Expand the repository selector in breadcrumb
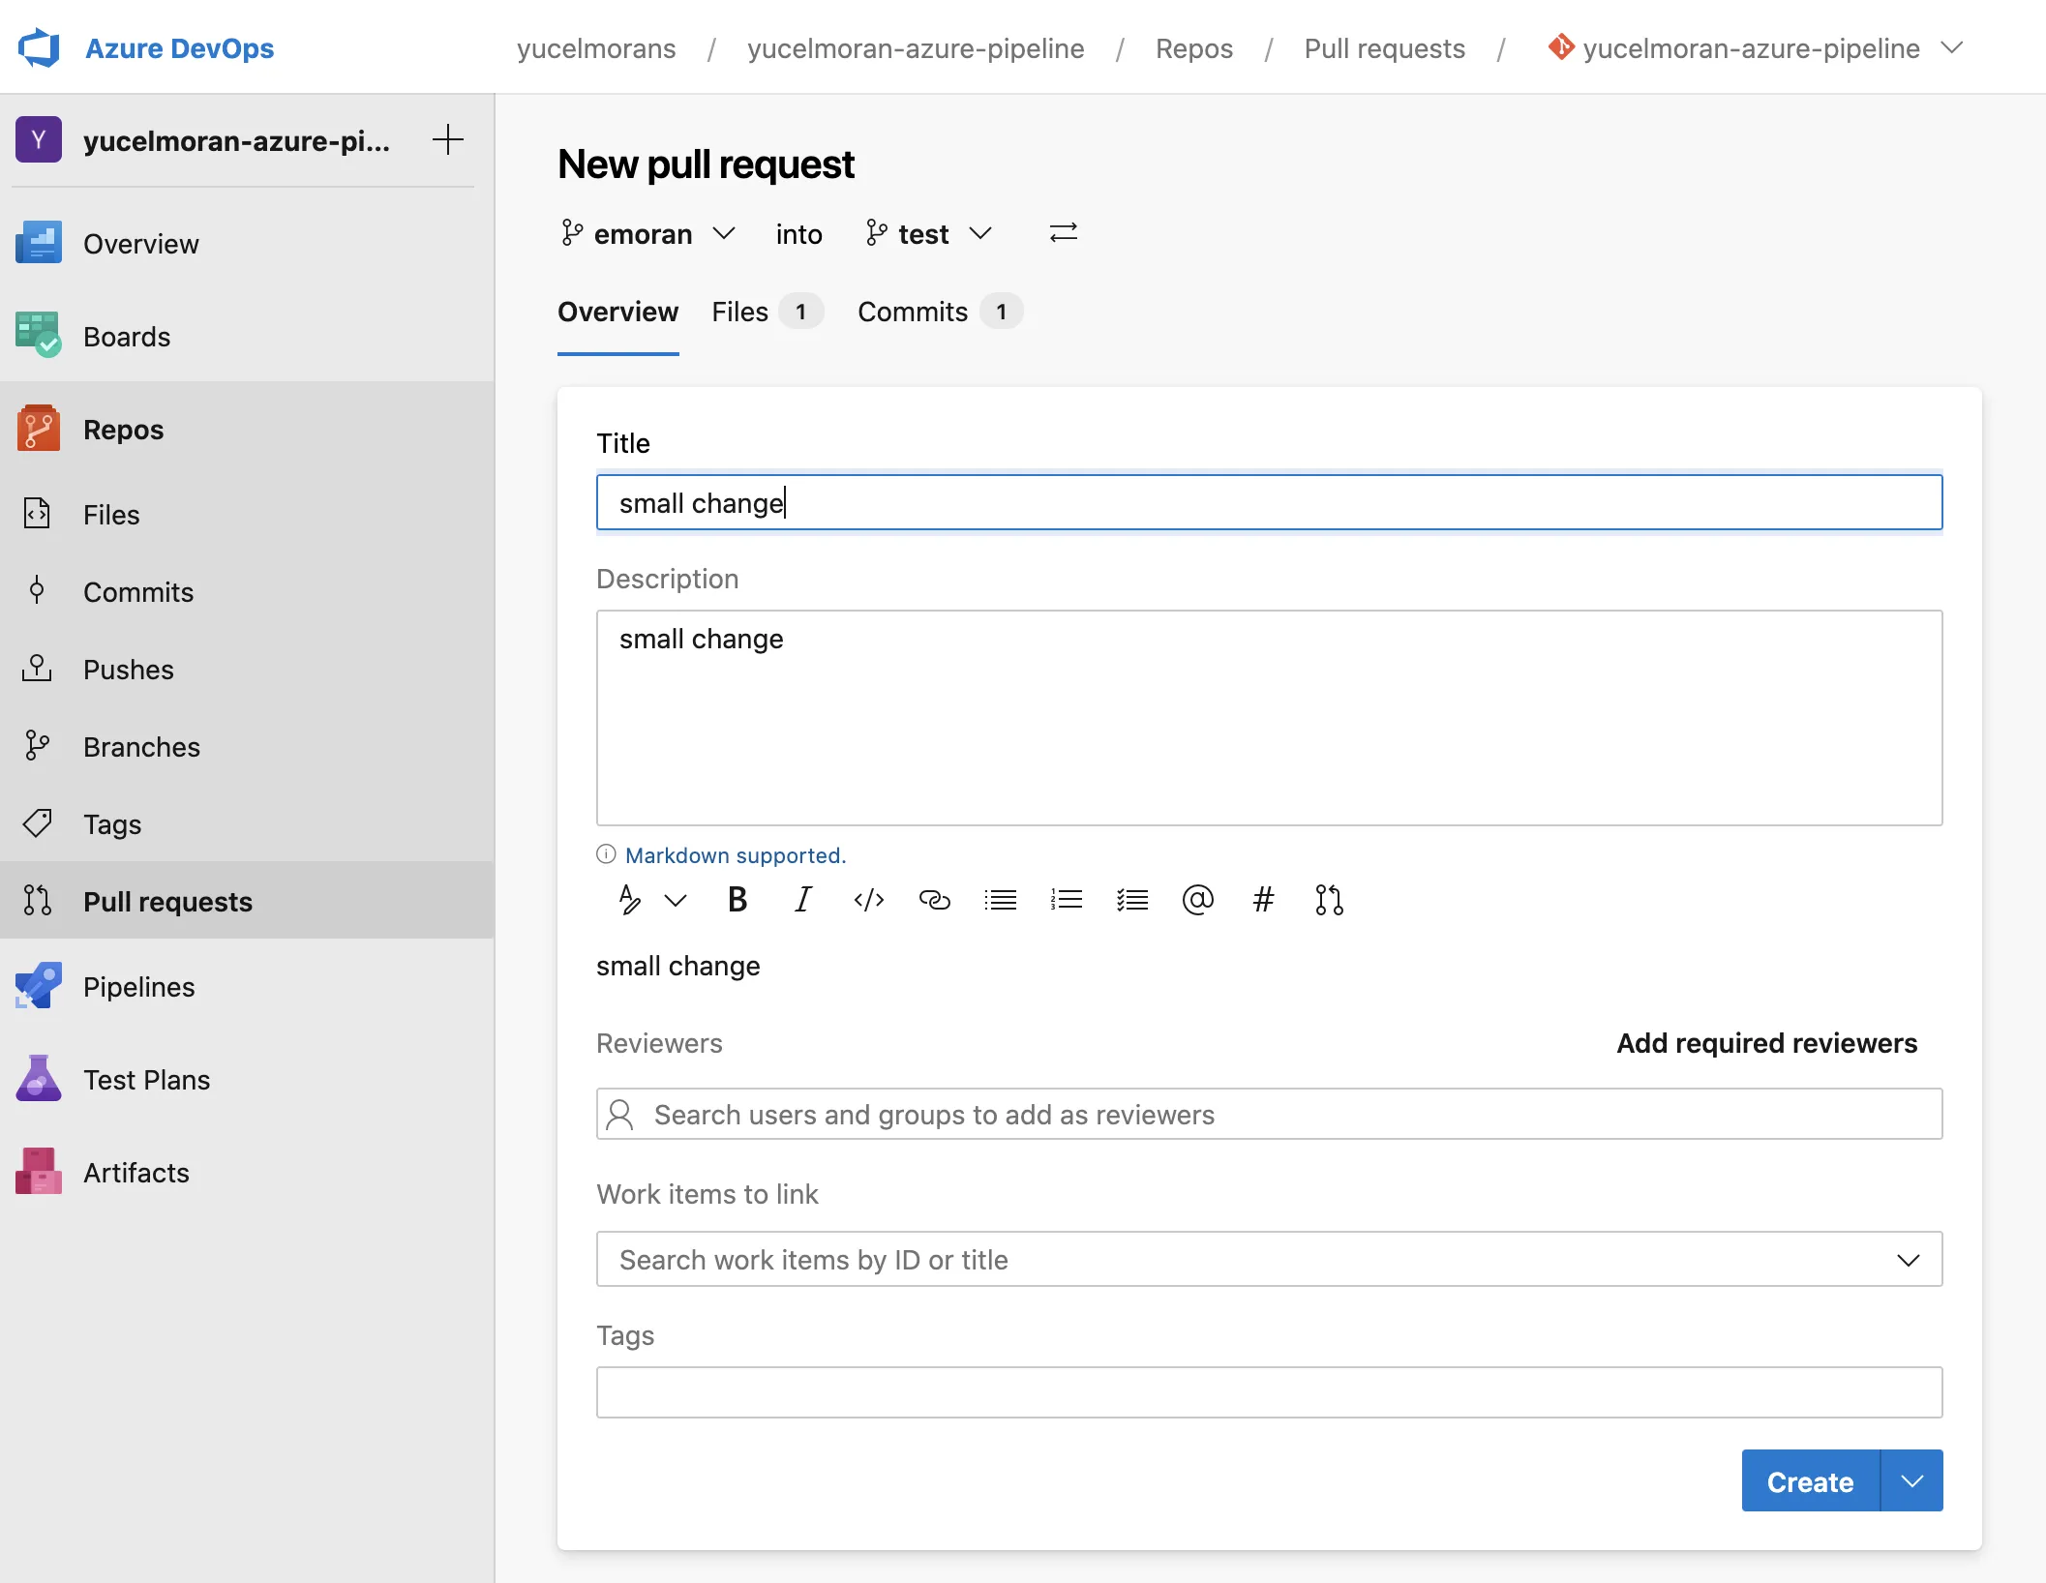The width and height of the screenshot is (2046, 1583). pyautogui.click(x=1953, y=47)
